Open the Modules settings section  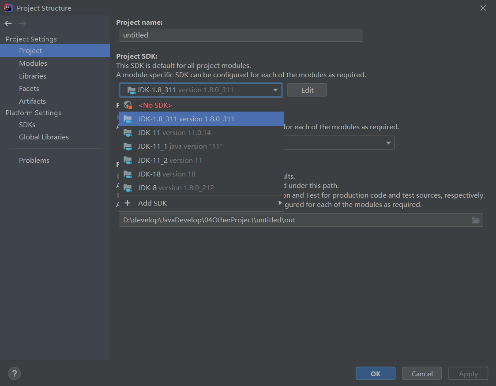33,63
